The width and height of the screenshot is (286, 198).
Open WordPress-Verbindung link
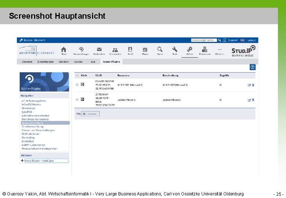tap(35, 119)
